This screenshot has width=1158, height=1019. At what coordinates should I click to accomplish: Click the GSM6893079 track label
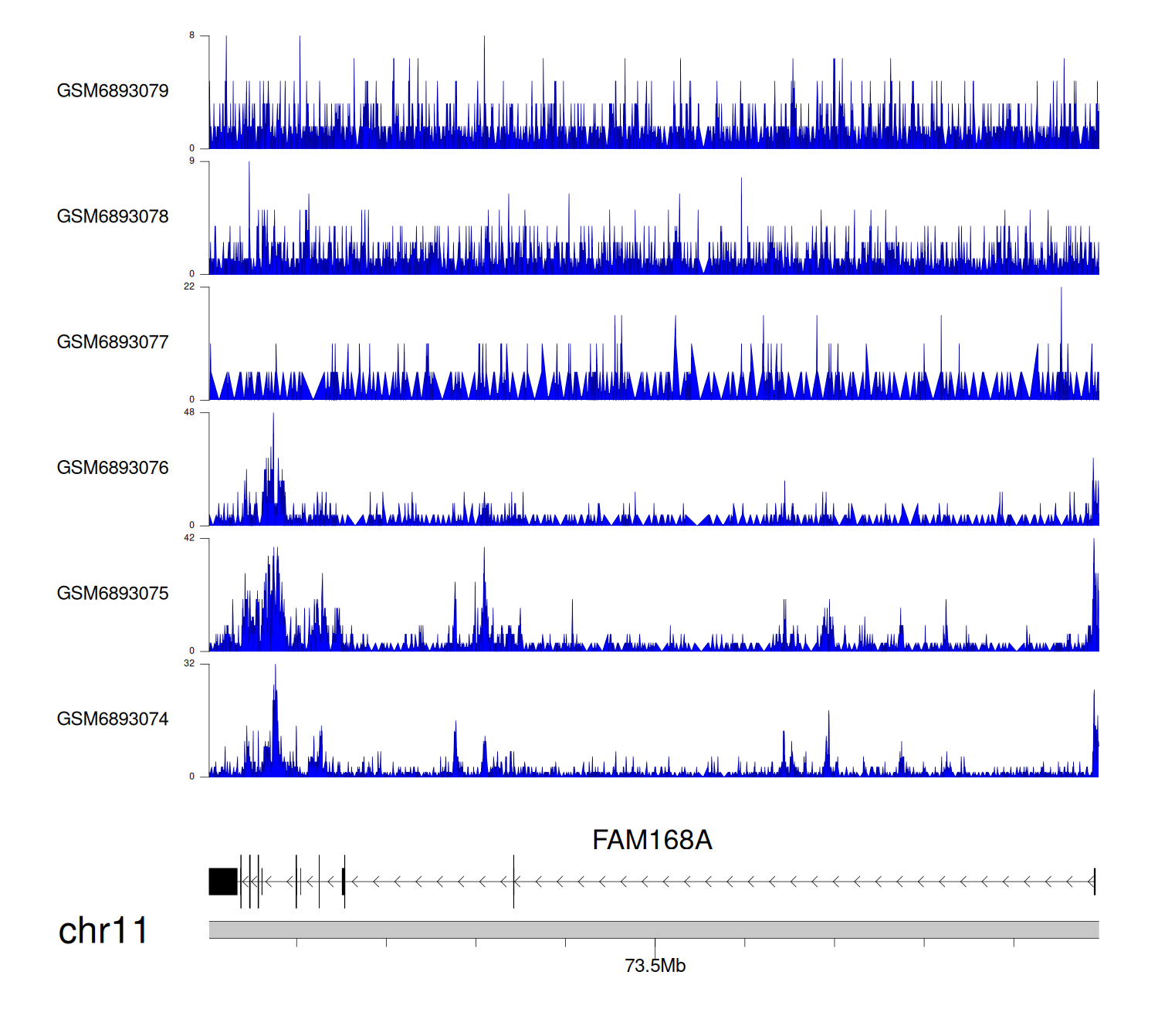[113, 91]
